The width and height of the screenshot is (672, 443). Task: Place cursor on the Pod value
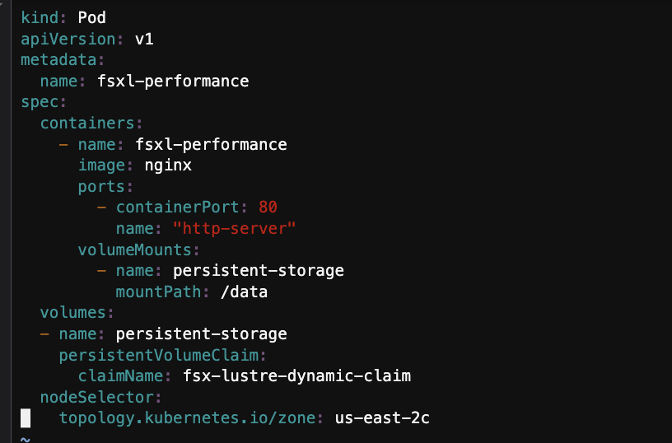[x=91, y=17]
